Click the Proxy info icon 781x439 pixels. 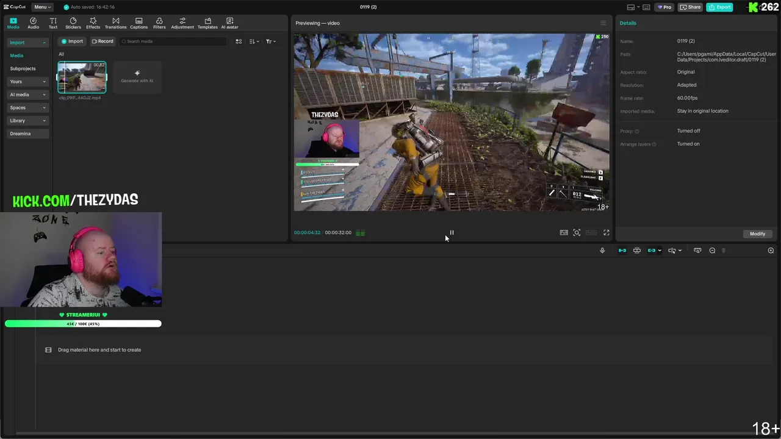[x=637, y=131]
